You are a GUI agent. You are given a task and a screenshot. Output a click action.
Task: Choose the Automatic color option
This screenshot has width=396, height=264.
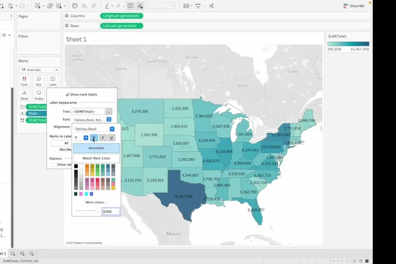click(x=96, y=148)
